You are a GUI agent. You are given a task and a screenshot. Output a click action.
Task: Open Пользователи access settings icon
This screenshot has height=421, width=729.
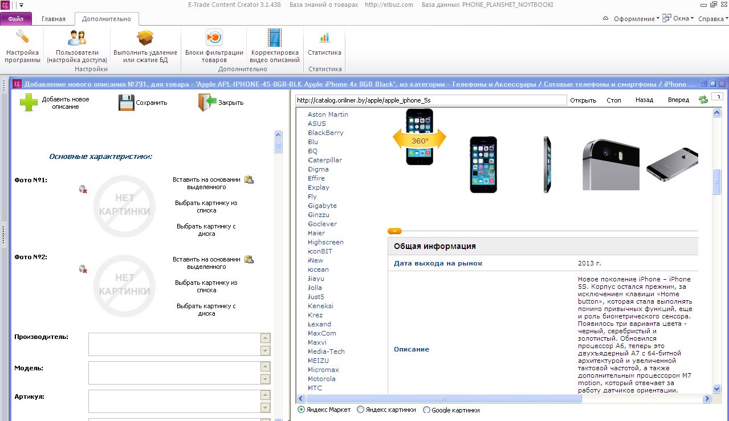(77, 38)
